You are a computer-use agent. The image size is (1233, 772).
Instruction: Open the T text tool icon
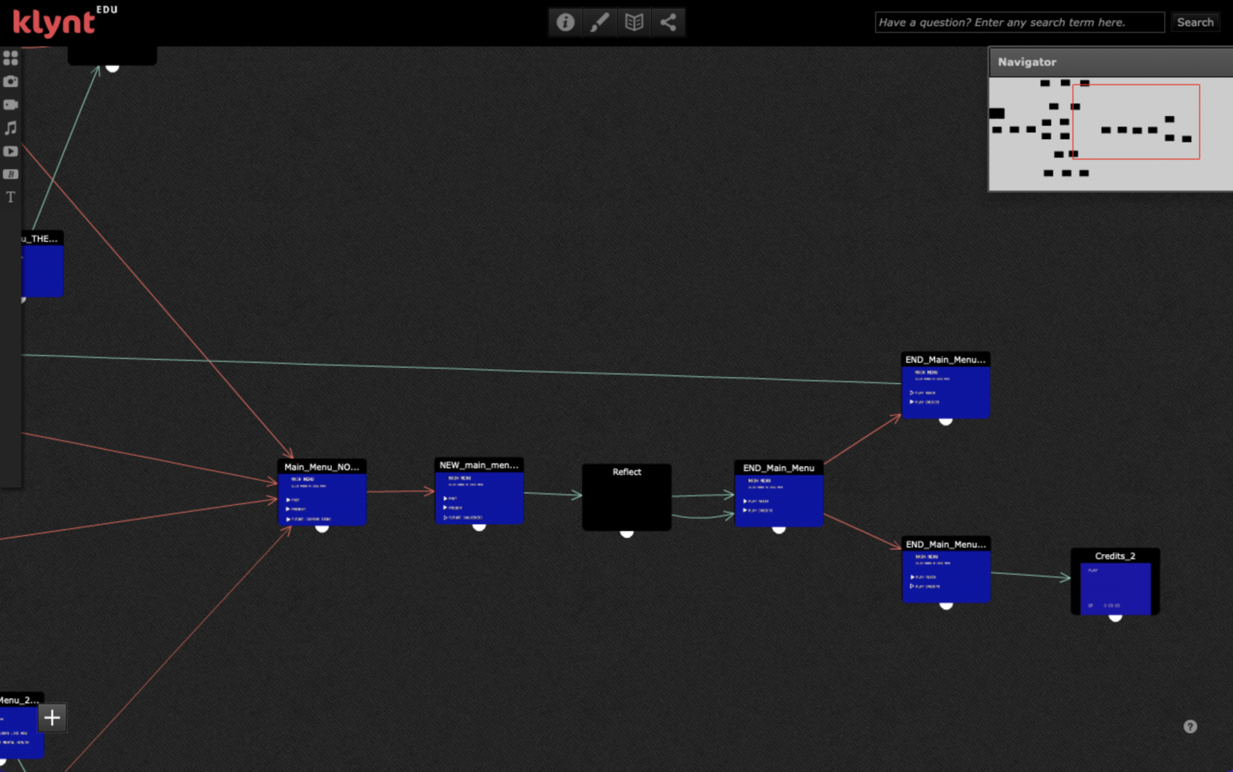point(10,197)
